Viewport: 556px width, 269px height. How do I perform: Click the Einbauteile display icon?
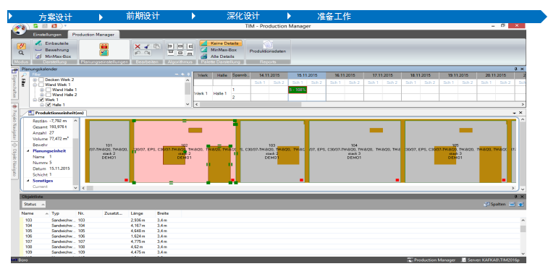coord(38,43)
